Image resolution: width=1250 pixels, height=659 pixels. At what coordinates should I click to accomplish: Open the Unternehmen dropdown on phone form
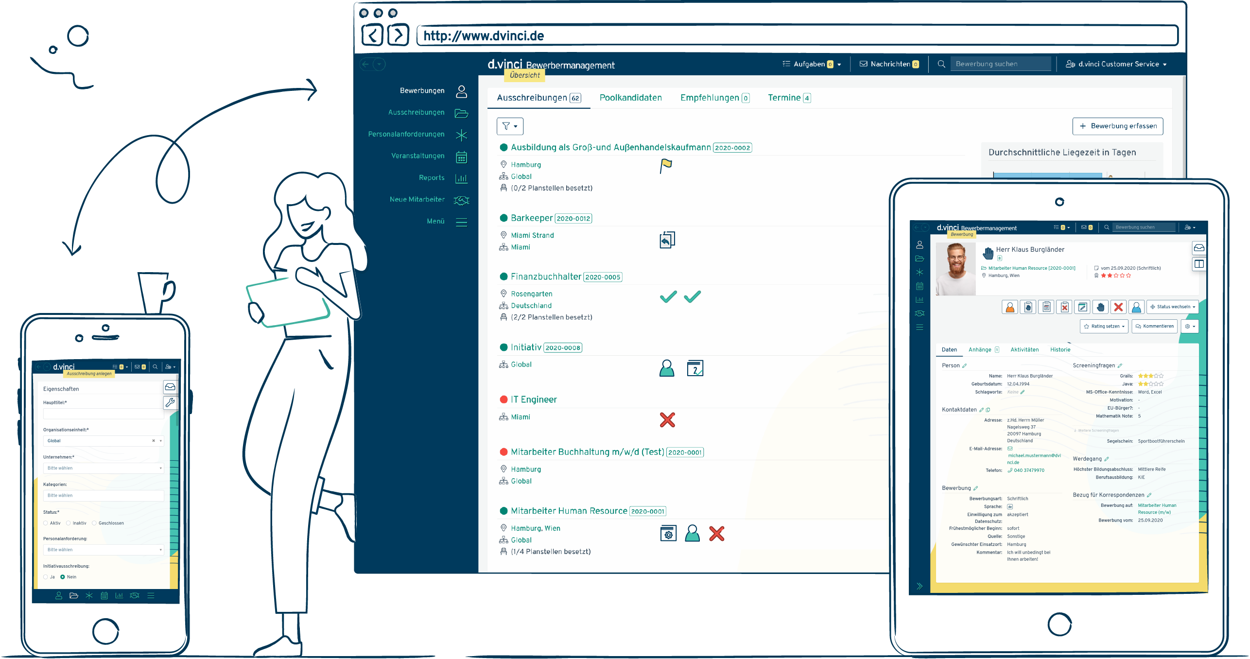(104, 468)
